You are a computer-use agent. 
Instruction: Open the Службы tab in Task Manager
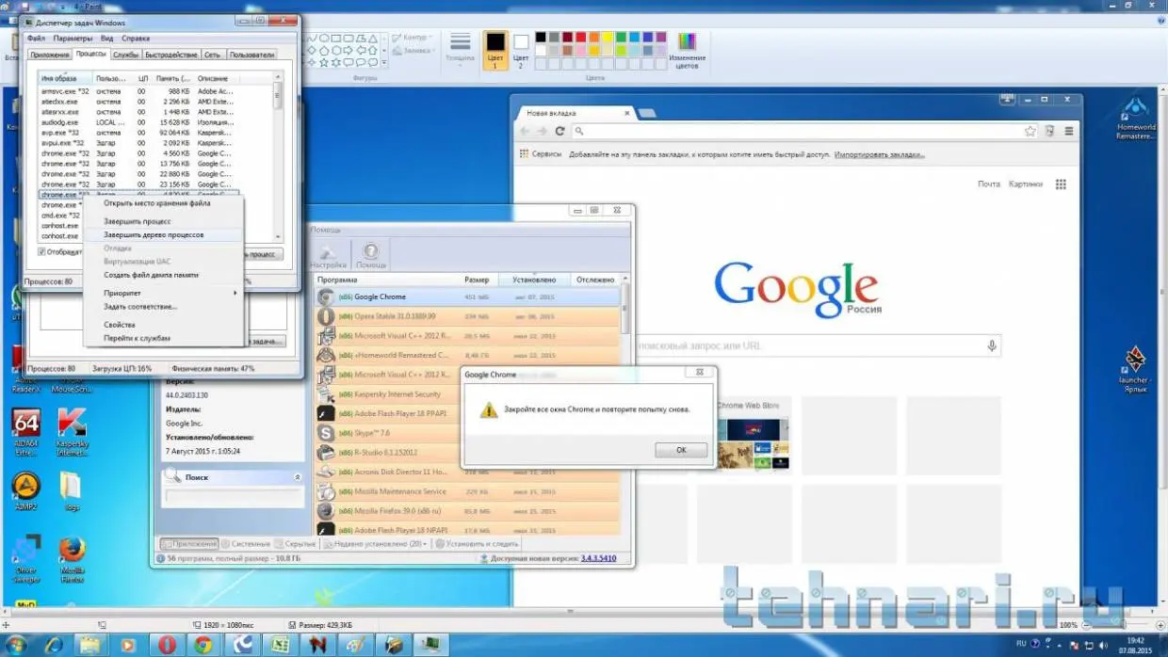(125, 55)
